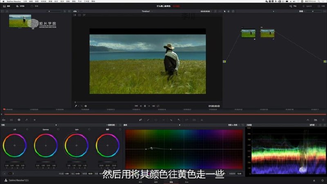Click the play reverse button
This screenshot has width=327, height=184.
point(141,106)
